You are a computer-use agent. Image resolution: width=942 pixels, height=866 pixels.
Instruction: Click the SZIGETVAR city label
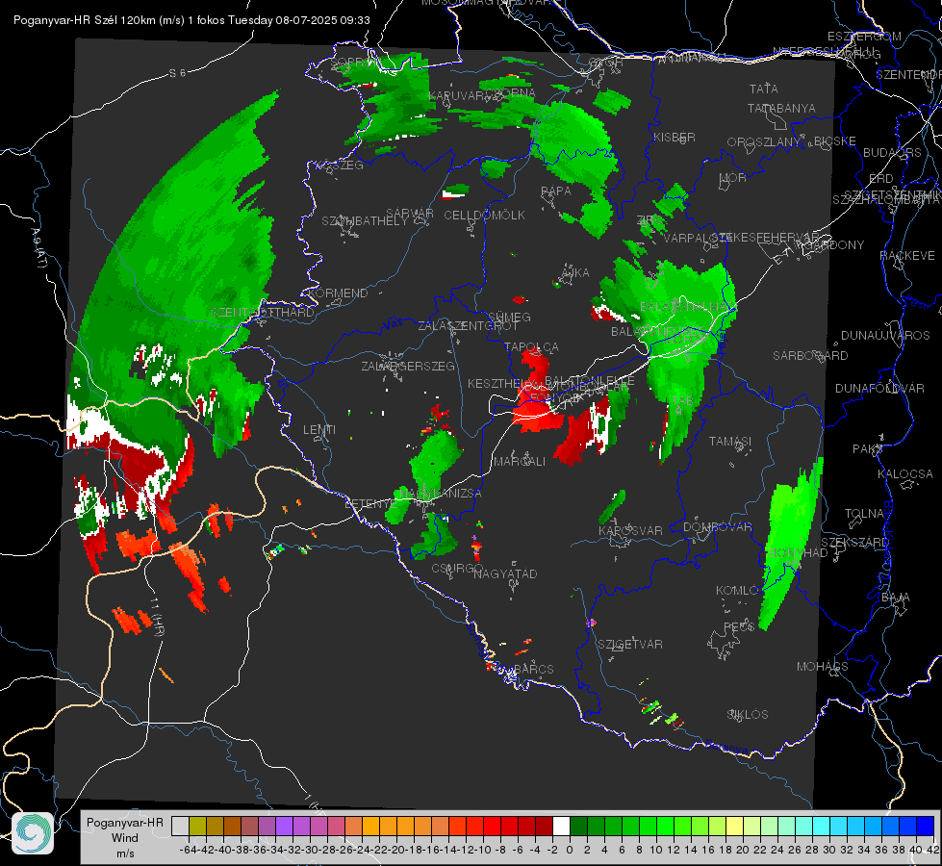(x=630, y=645)
